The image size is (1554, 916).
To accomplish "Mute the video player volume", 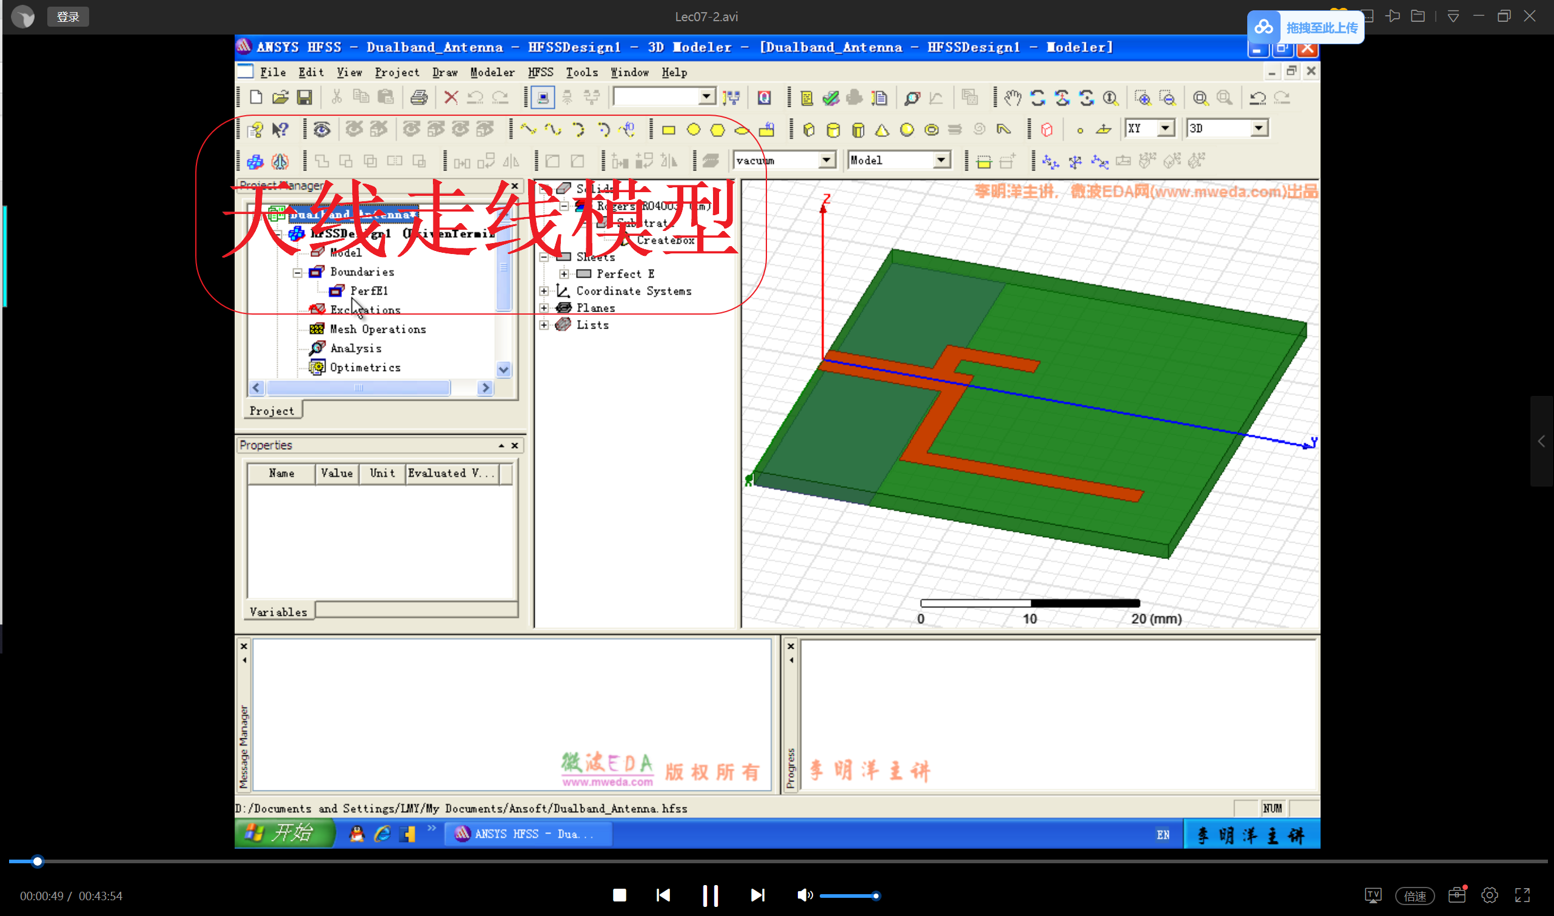I will (804, 895).
